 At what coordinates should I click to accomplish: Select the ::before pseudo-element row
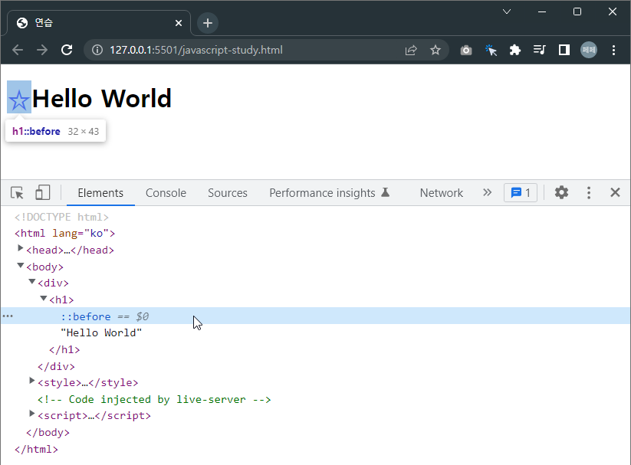coord(316,316)
